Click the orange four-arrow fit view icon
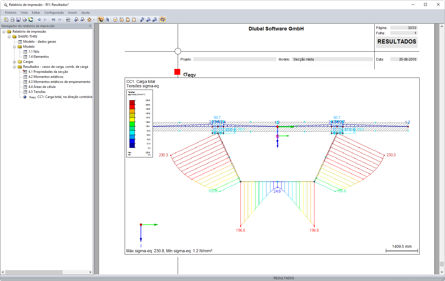The height and width of the screenshot is (281, 445). pyautogui.click(x=89, y=20)
